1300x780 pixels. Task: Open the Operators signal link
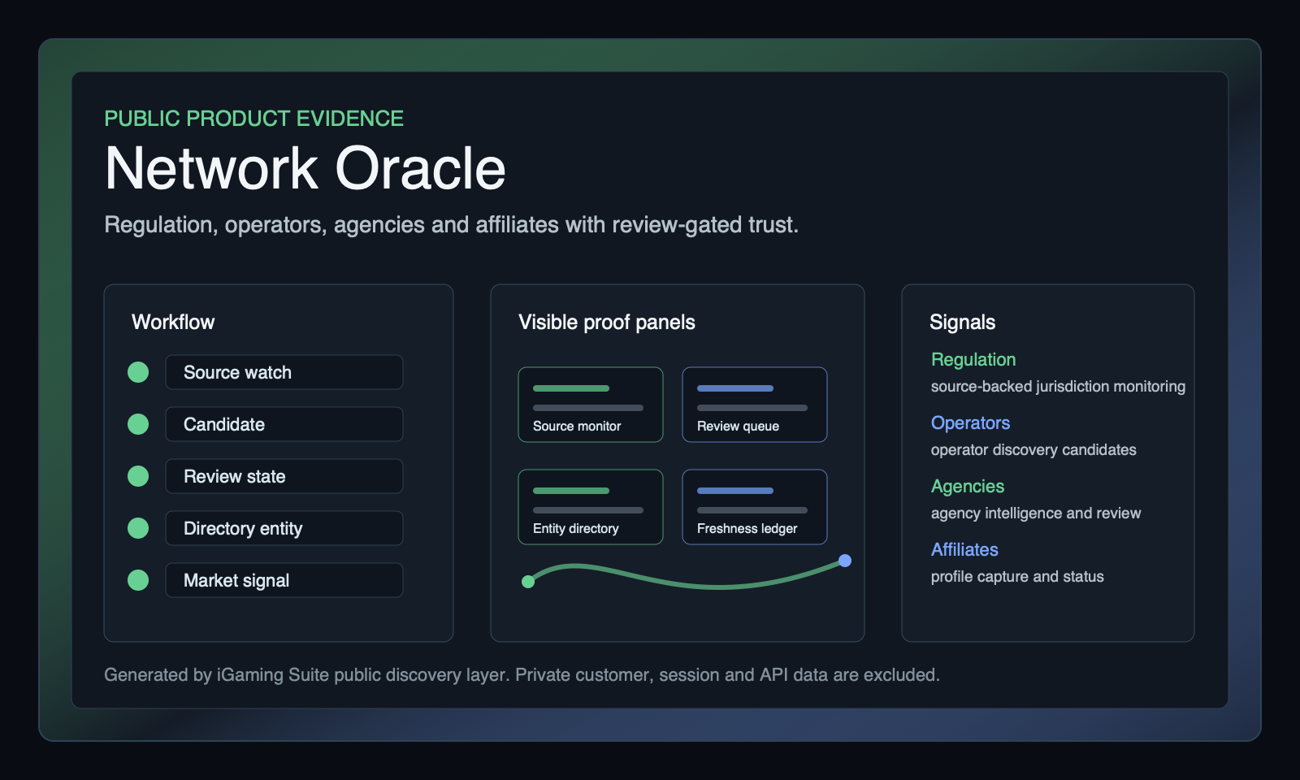click(x=970, y=422)
